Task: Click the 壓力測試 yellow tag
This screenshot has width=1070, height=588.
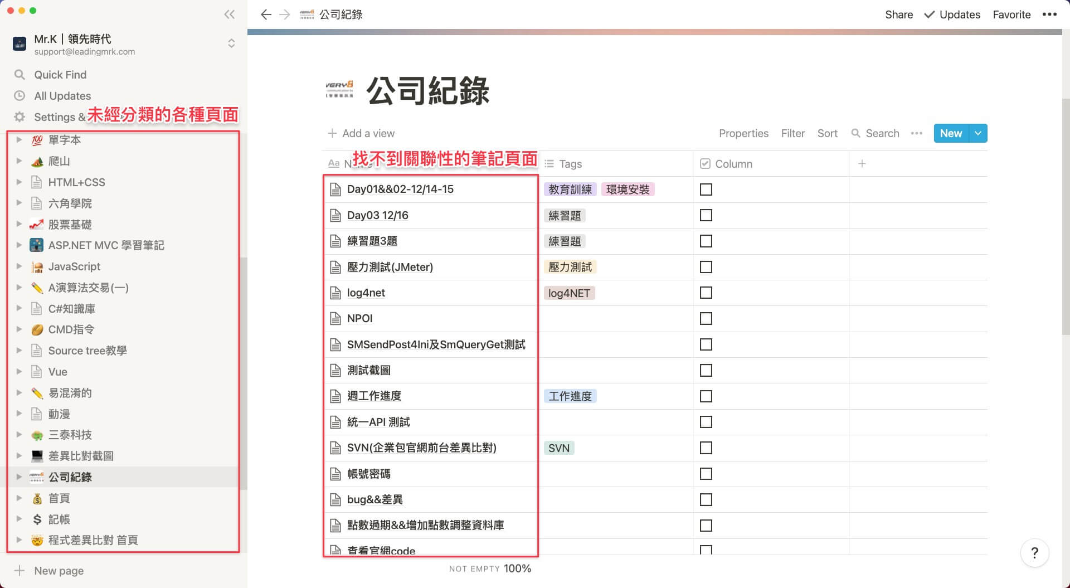Action: click(570, 267)
